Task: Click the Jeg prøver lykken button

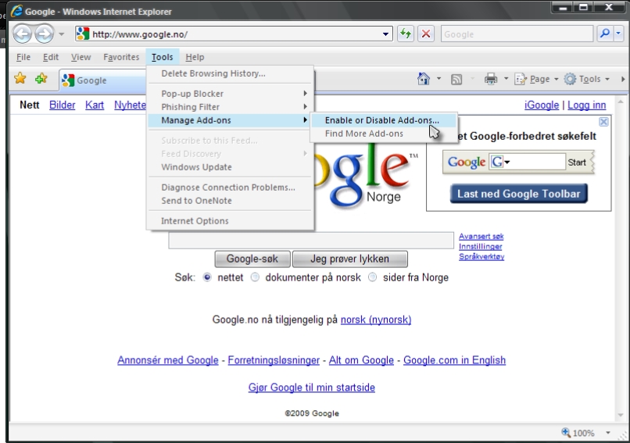Action: [x=350, y=259]
